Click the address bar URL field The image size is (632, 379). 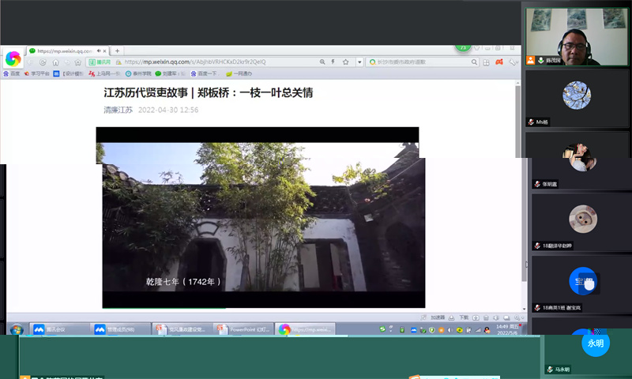220,62
